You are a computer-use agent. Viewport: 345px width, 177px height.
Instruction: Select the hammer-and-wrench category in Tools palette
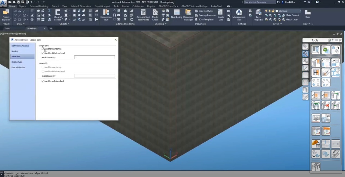coord(305,54)
